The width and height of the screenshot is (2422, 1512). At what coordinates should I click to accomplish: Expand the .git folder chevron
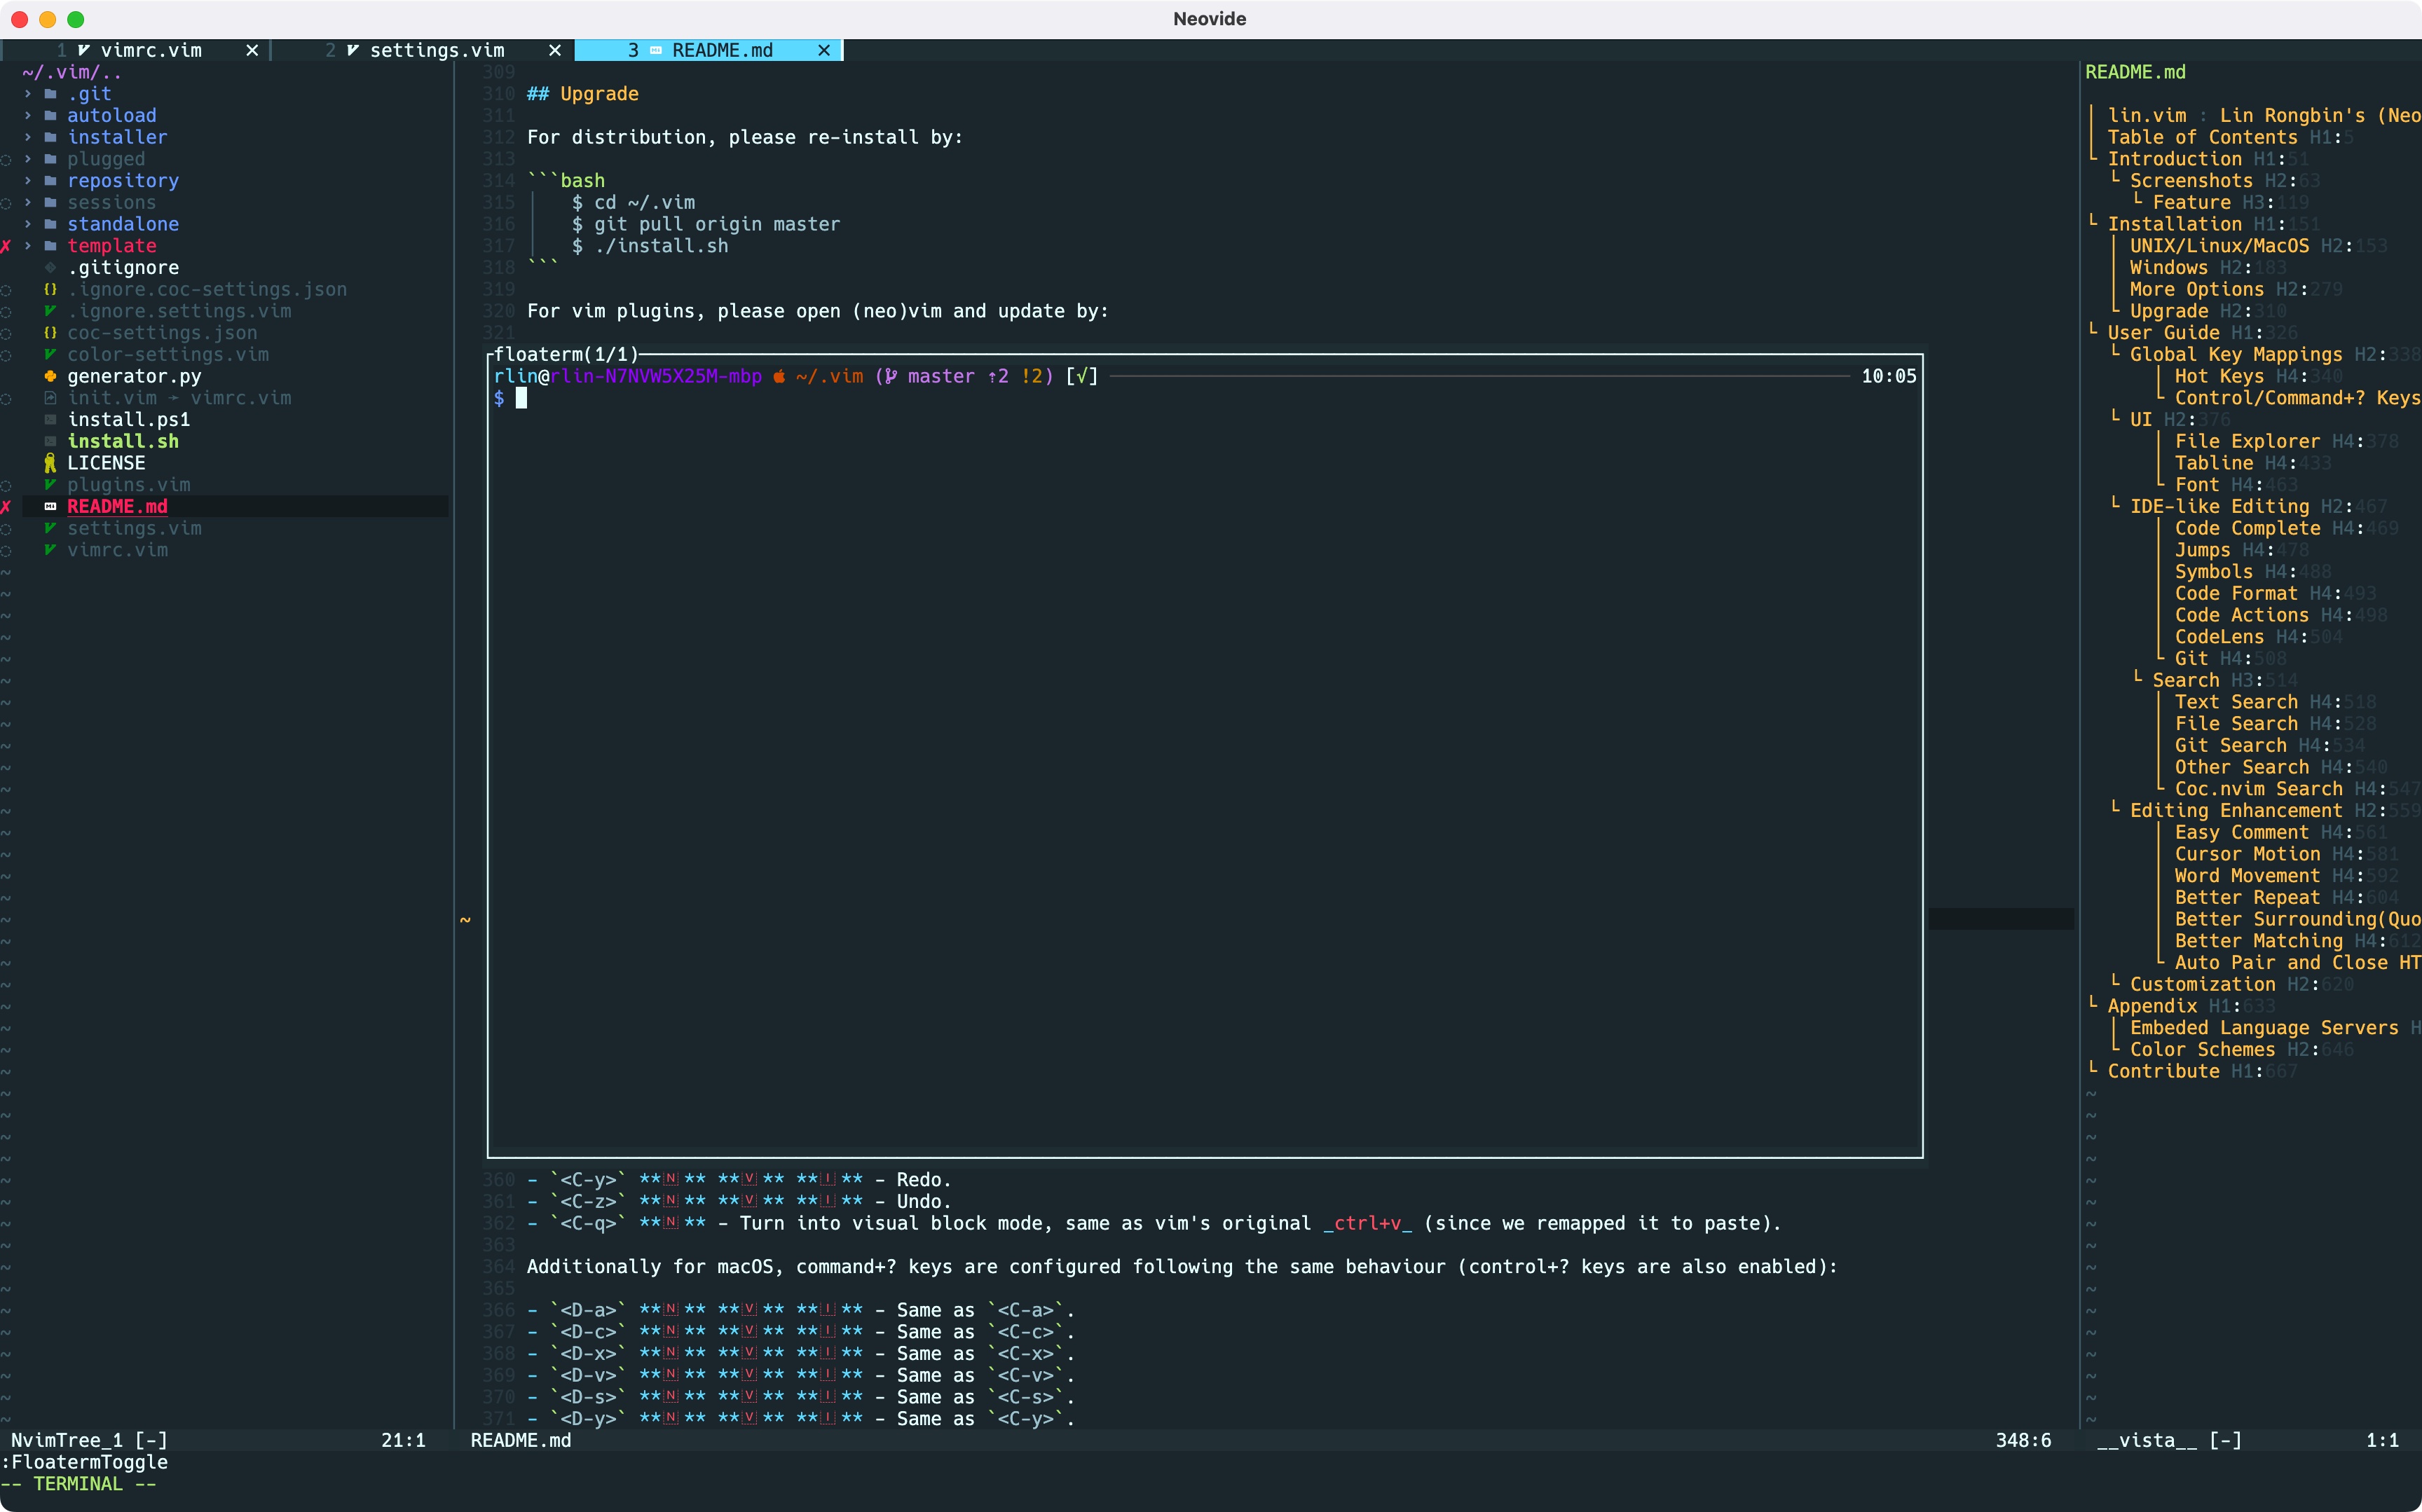click(x=28, y=94)
